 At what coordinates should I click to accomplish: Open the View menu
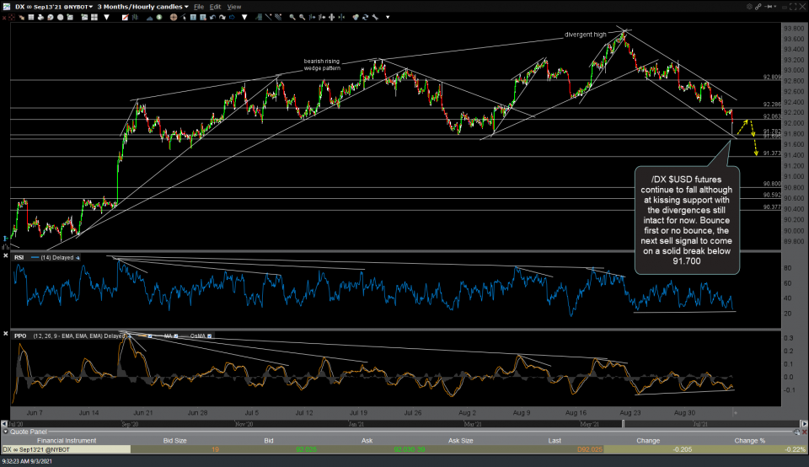(233, 6)
